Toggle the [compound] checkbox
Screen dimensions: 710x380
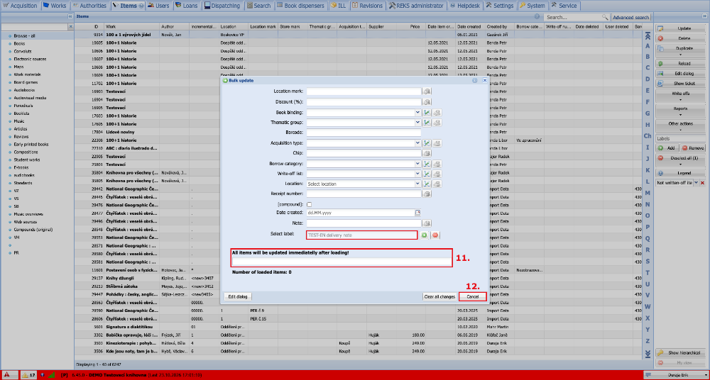310,204
